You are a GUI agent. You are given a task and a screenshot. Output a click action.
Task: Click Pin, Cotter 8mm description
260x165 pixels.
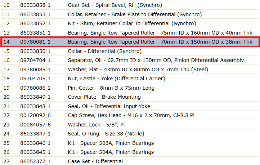pyautogui.click(x=111, y=88)
